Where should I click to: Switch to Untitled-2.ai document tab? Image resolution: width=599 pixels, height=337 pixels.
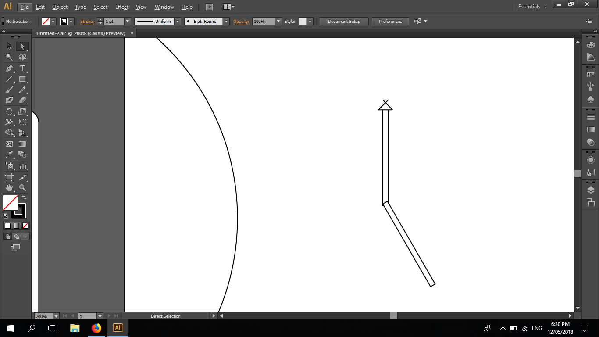coord(81,33)
